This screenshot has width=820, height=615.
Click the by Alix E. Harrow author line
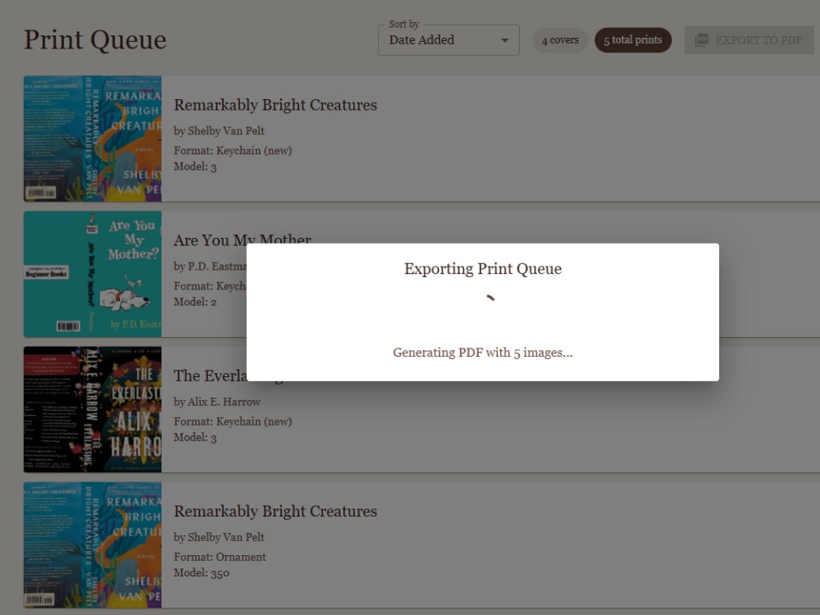pyautogui.click(x=217, y=402)
